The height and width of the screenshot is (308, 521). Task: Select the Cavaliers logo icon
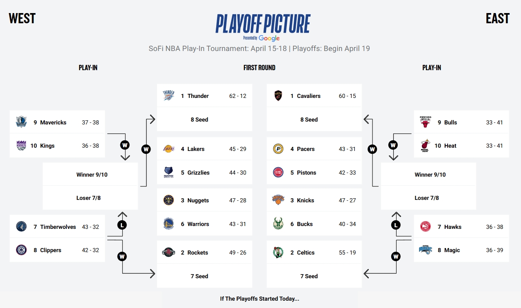click(278, 96)
